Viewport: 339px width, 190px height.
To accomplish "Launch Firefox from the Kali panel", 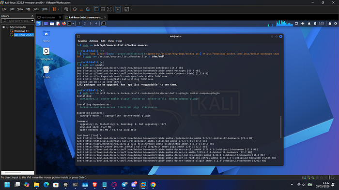I will coord(64,24).
